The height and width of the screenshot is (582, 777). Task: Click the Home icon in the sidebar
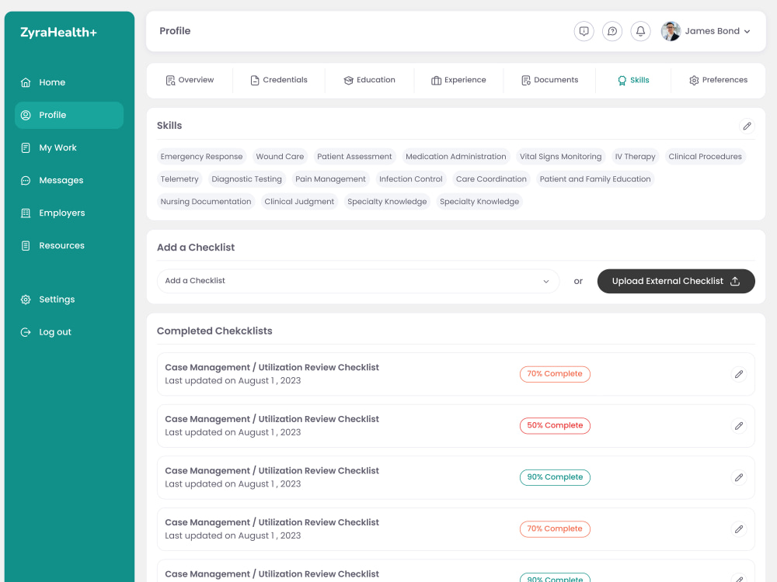tap(26, 82)
